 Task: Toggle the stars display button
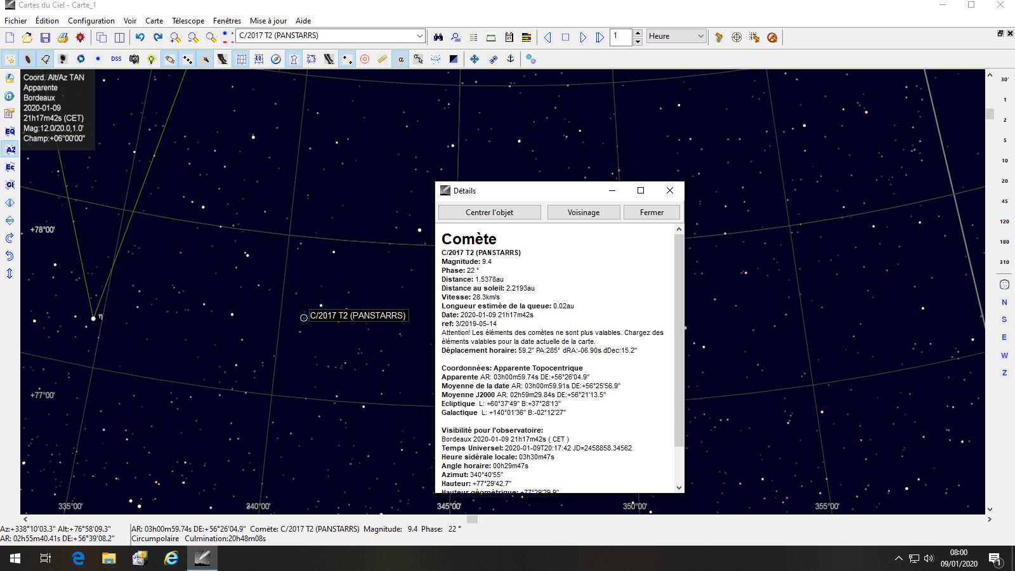point(10,59)
